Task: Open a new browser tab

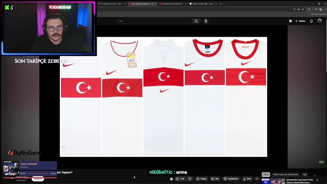Action: [x=221, y=4]
